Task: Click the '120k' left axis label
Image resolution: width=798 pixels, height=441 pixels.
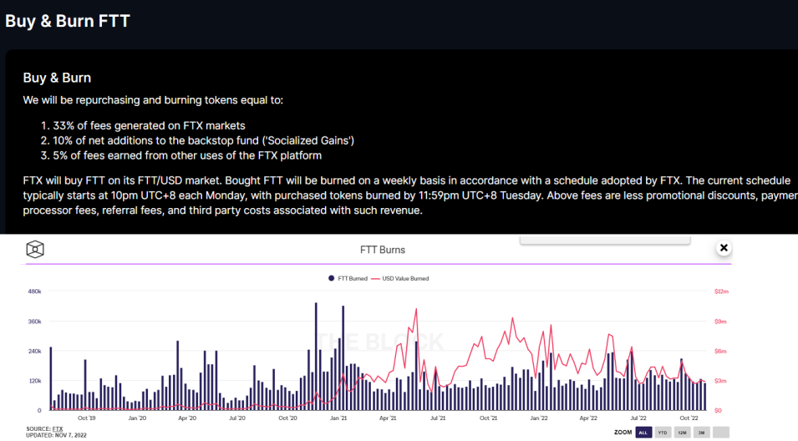Action: (34, 381)
